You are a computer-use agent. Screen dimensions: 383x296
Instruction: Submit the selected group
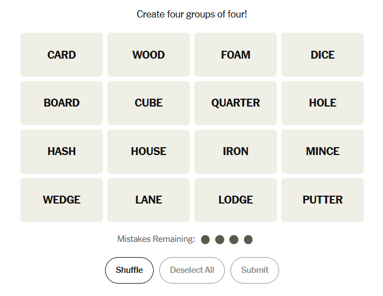254,270
